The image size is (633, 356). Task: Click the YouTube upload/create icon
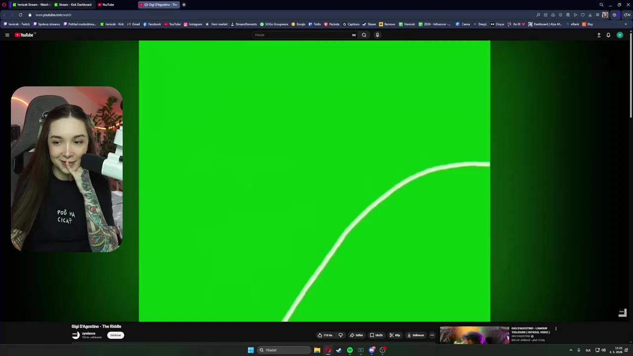[x=599, y=35]
